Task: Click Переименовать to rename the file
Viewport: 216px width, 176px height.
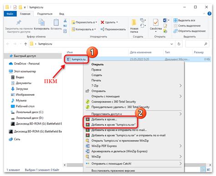Action: [113, 29]
